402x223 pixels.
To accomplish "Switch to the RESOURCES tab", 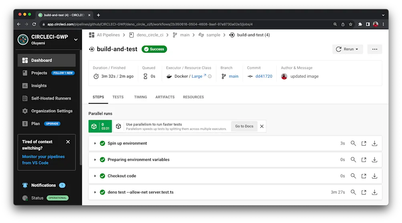I will coord(193,97).
